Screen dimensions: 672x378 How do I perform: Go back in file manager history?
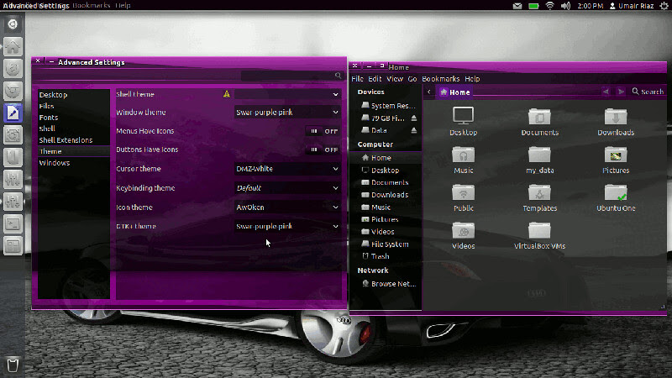pos(606,92)
